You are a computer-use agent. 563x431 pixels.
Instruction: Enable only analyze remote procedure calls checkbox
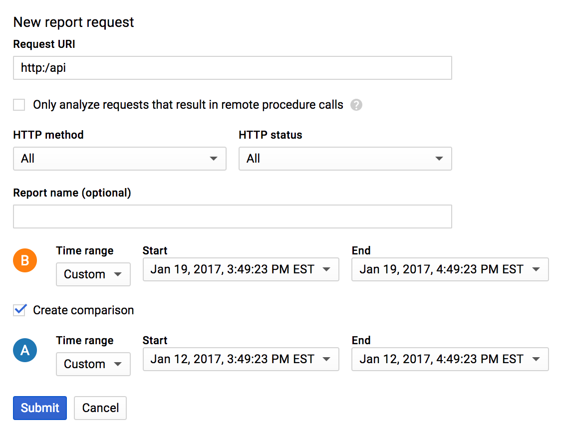tap(19, 105)
